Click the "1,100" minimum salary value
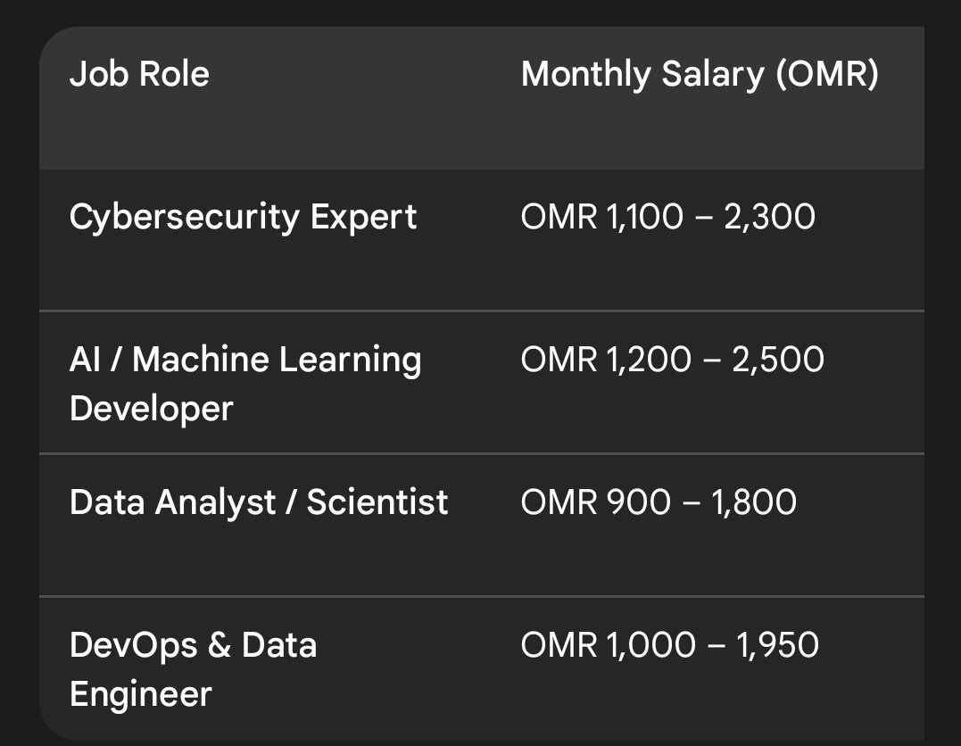This screenshot has height=746, width=961. [643, 217]
